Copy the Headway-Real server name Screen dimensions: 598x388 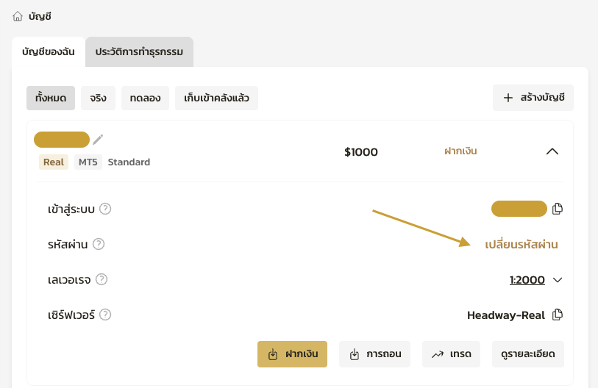pos(558,315)
